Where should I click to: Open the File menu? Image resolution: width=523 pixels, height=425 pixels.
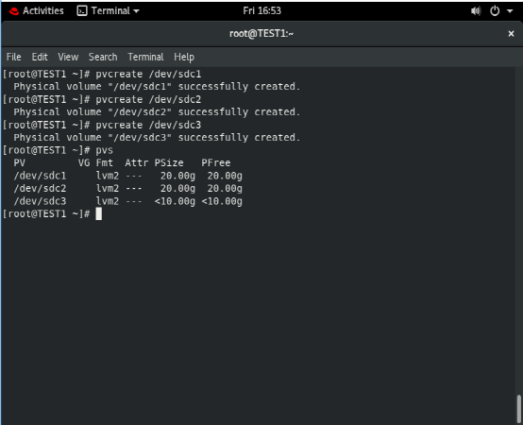[x=13, y=57]
